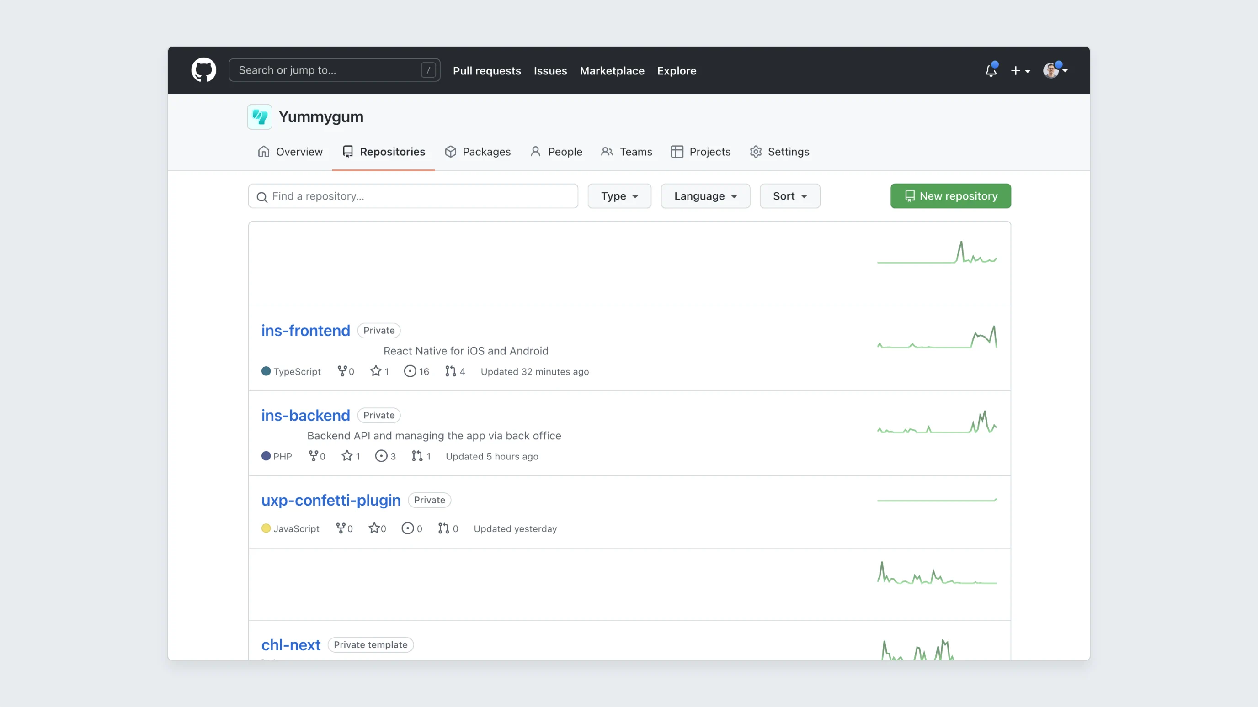Open the user avatar menu
This screenshot has height=707, width=1258.
click(1055, 70)
